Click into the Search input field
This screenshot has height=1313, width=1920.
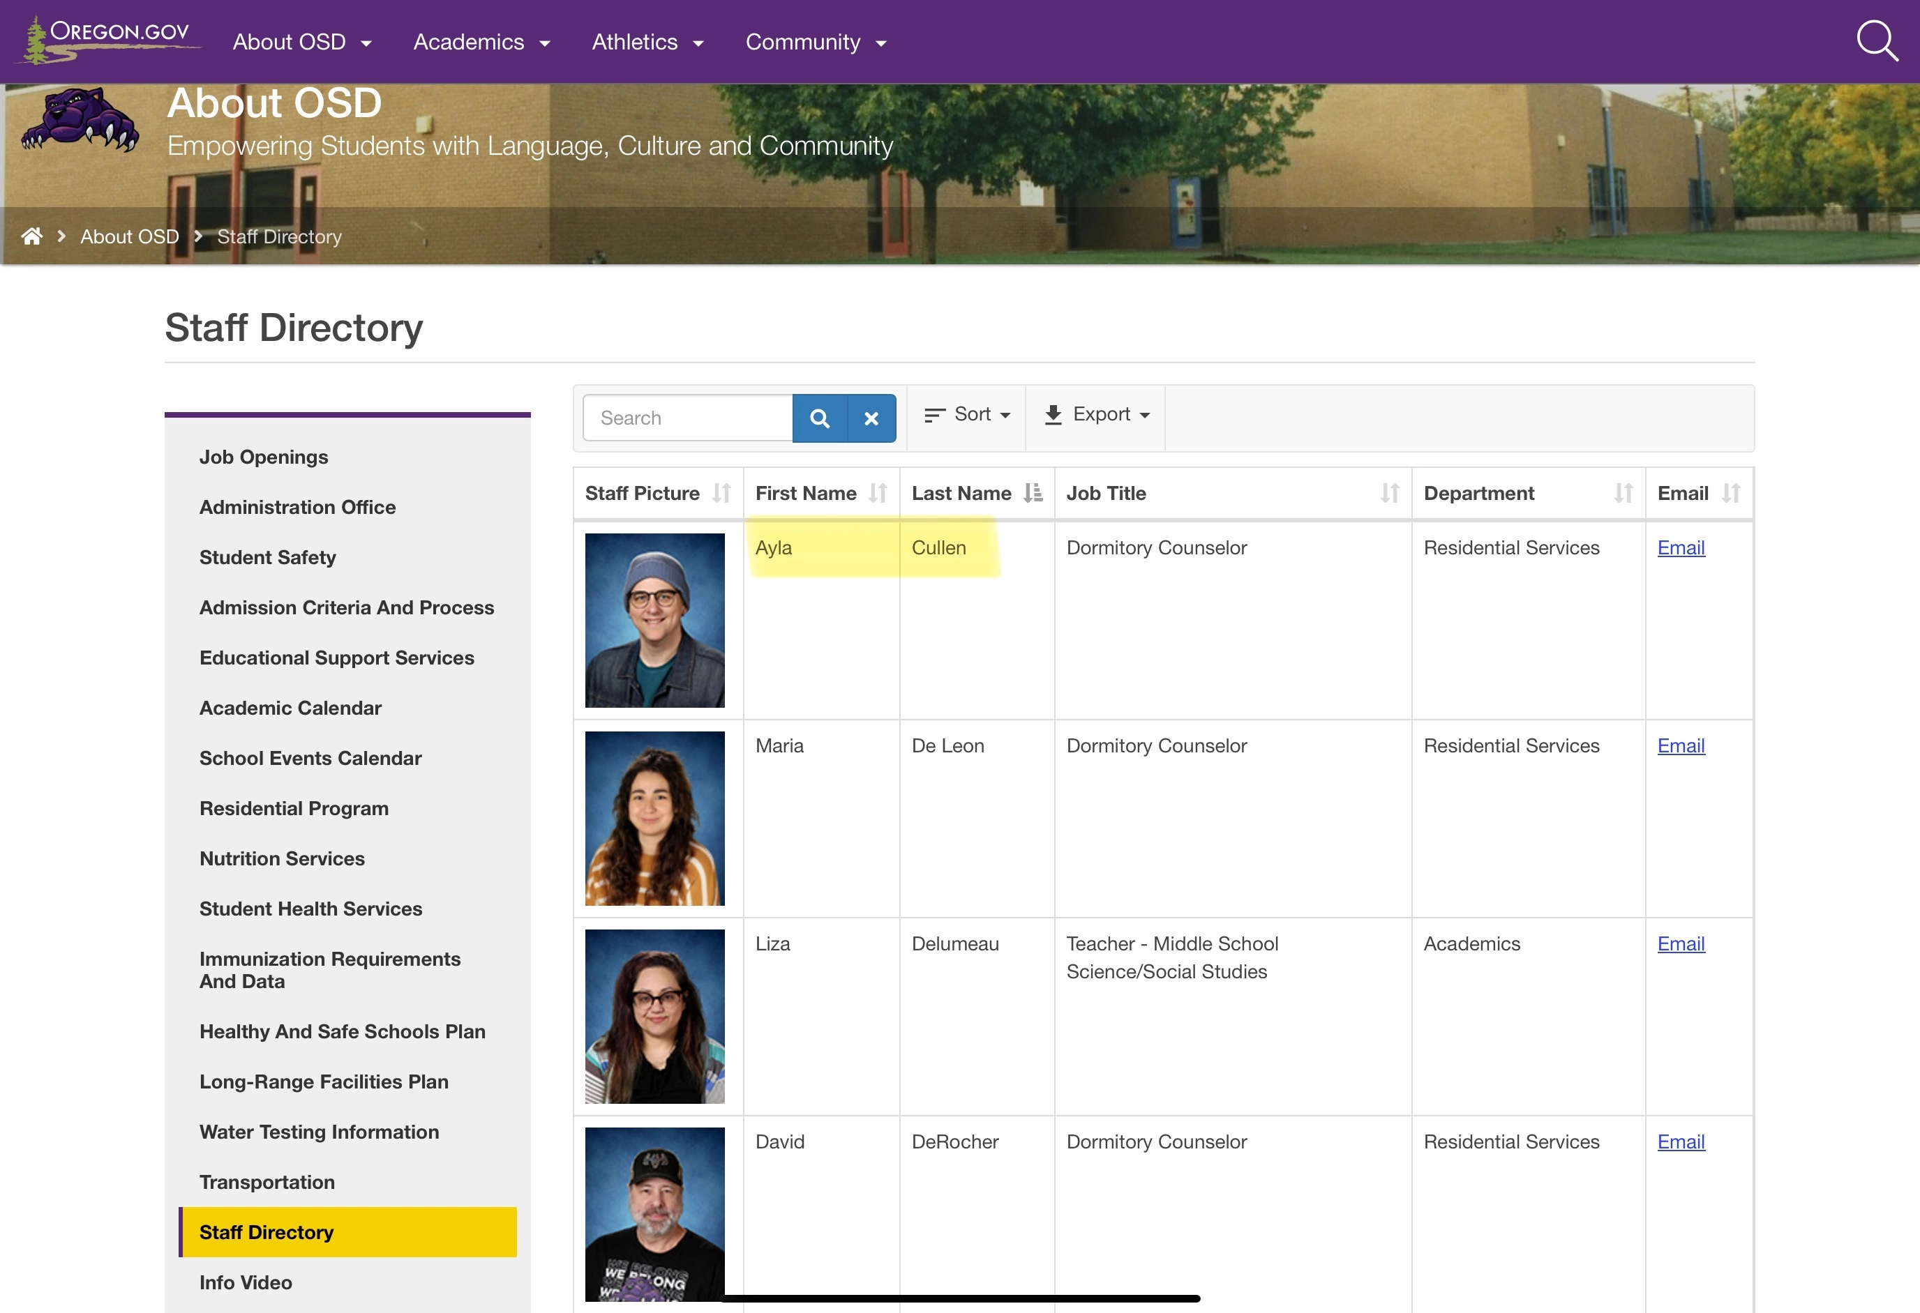(x=687, y=418)
